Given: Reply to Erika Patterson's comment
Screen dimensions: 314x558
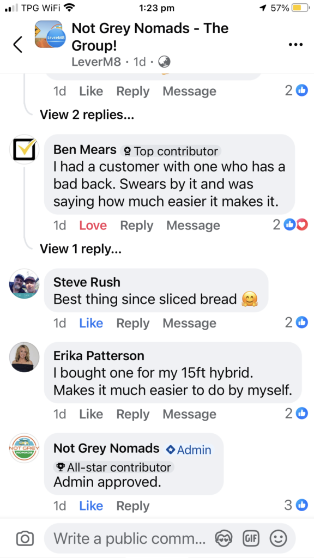Looking at the screenshot, I should tap(133, 414).
